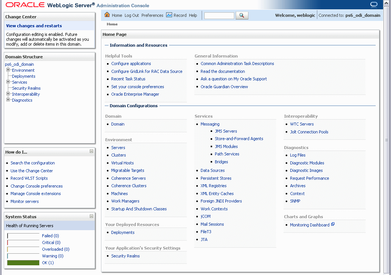Click Read the documentation link
This screenshot has height=275, width=391.
point(223,71)
